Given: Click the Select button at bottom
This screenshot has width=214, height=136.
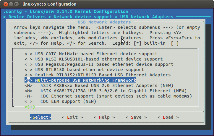Looking at the screenshot, I should [x=40, y=117].
